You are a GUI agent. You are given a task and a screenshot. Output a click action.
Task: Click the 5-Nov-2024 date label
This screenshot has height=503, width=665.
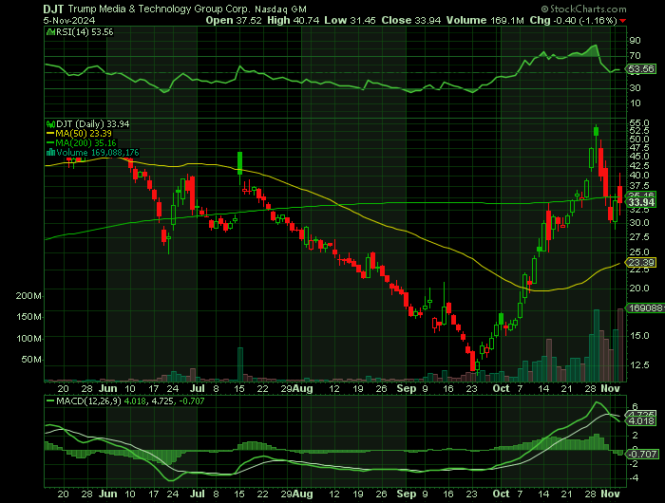coord(69,20)
